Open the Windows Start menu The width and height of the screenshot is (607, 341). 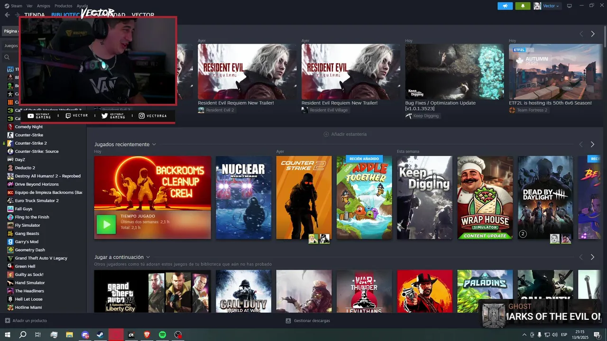tap(8, 335)
